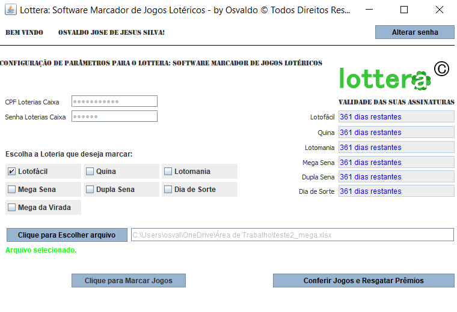Click the user name OSVALDO JOSE DE JESUS SILVA
457x312 pixels.
point(111,32)
